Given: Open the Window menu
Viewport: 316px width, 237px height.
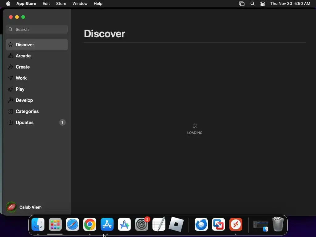Looking at the screenshot, I should click(80, 3).
